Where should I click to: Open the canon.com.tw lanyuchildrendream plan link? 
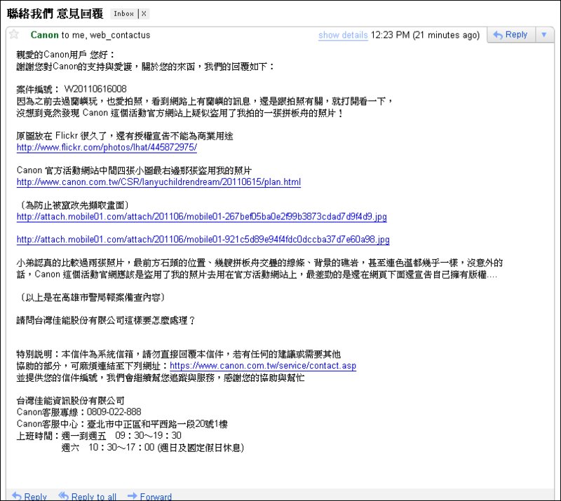[x=158, y=182]
